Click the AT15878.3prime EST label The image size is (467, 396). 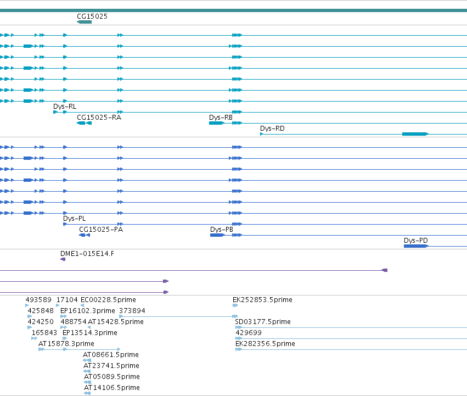tap(66, 344)
